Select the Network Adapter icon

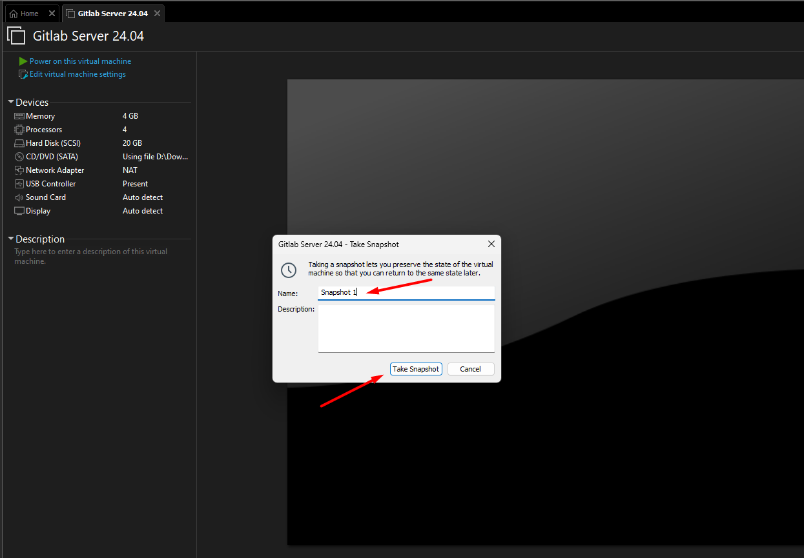19,170
